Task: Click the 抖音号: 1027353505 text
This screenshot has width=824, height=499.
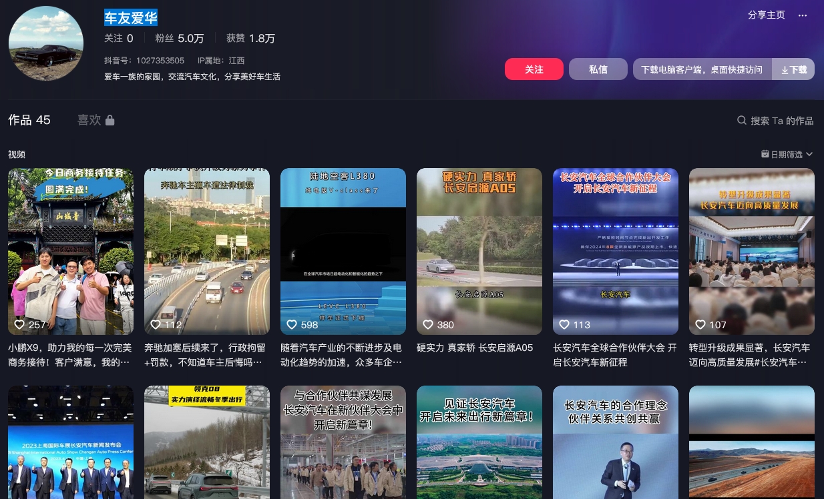Action: click(144, 60)
